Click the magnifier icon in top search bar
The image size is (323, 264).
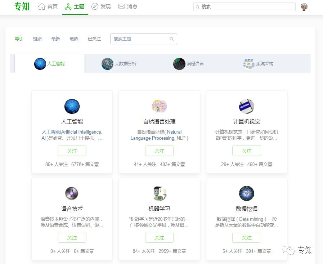[197, 7]
